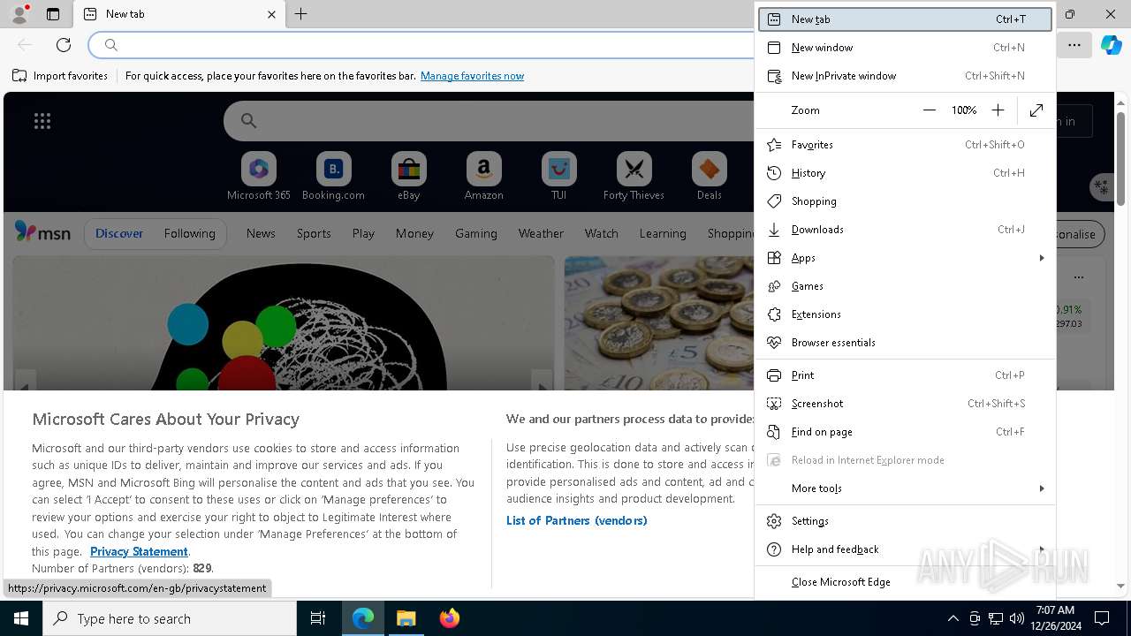
Task: Expand the More tools submenu
Action: [x=906, y=488]
